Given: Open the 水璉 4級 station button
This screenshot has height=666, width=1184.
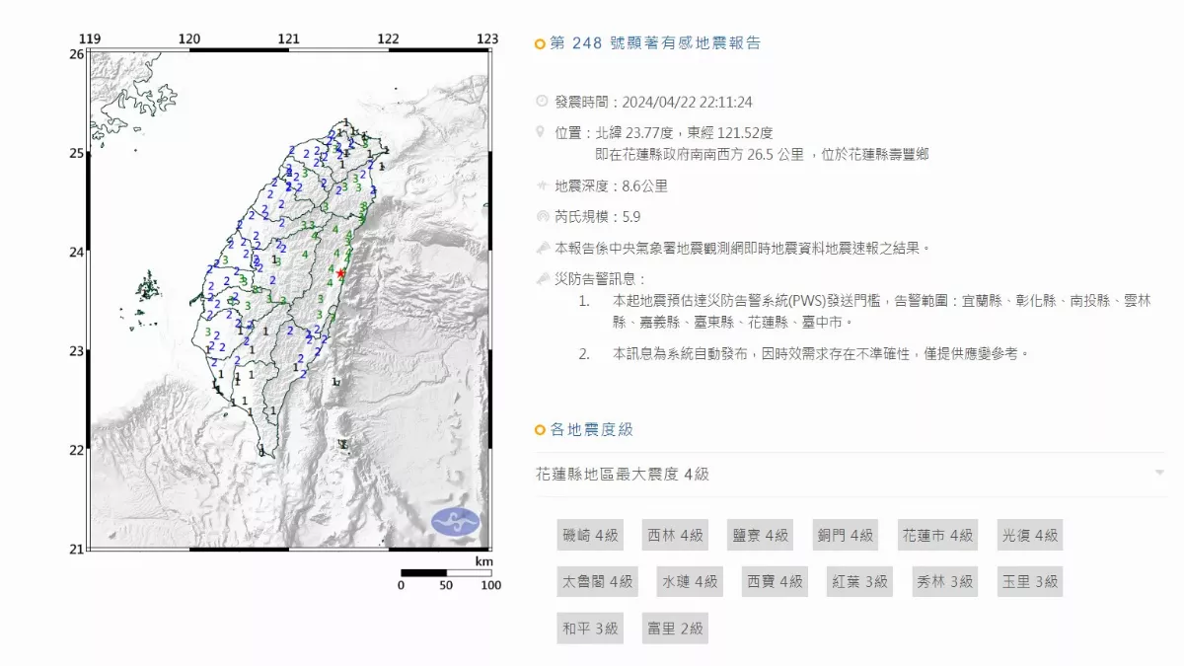Looking at the screenshot, I should [x=690, y=581].
